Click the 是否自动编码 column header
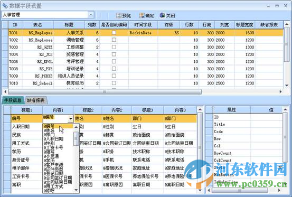 click(114, 25)
